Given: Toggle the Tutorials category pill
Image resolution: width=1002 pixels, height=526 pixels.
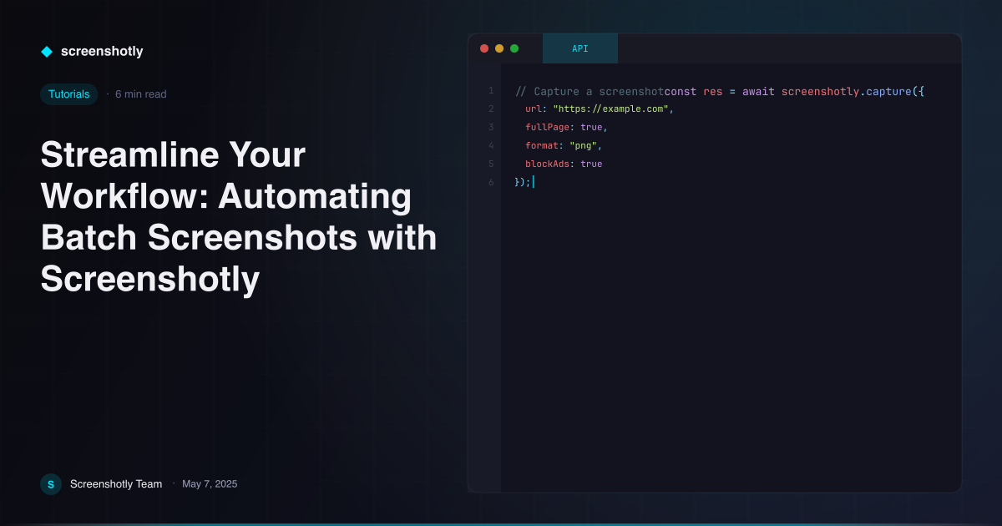Looking at the screenshot, I should [68, 94].
